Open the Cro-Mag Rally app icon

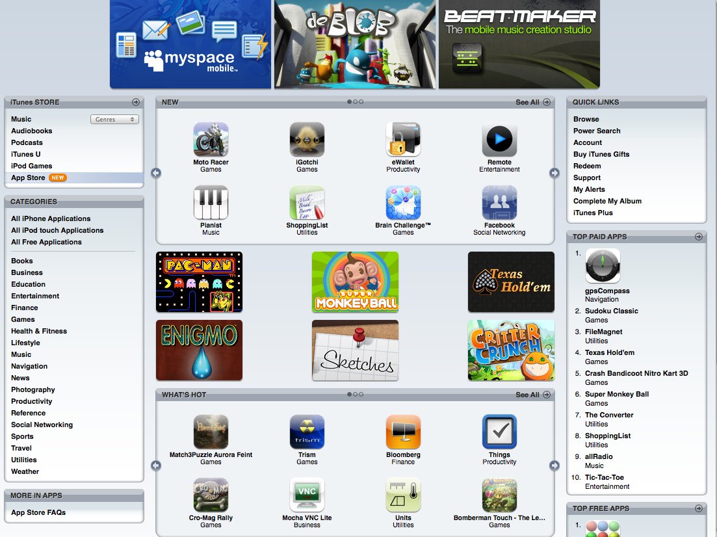tap(211, 495)
